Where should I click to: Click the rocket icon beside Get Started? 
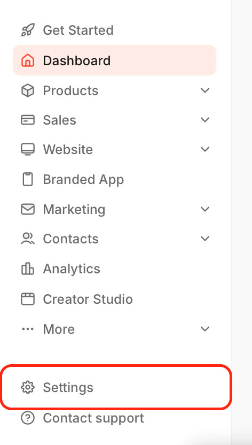click(28, 30)
